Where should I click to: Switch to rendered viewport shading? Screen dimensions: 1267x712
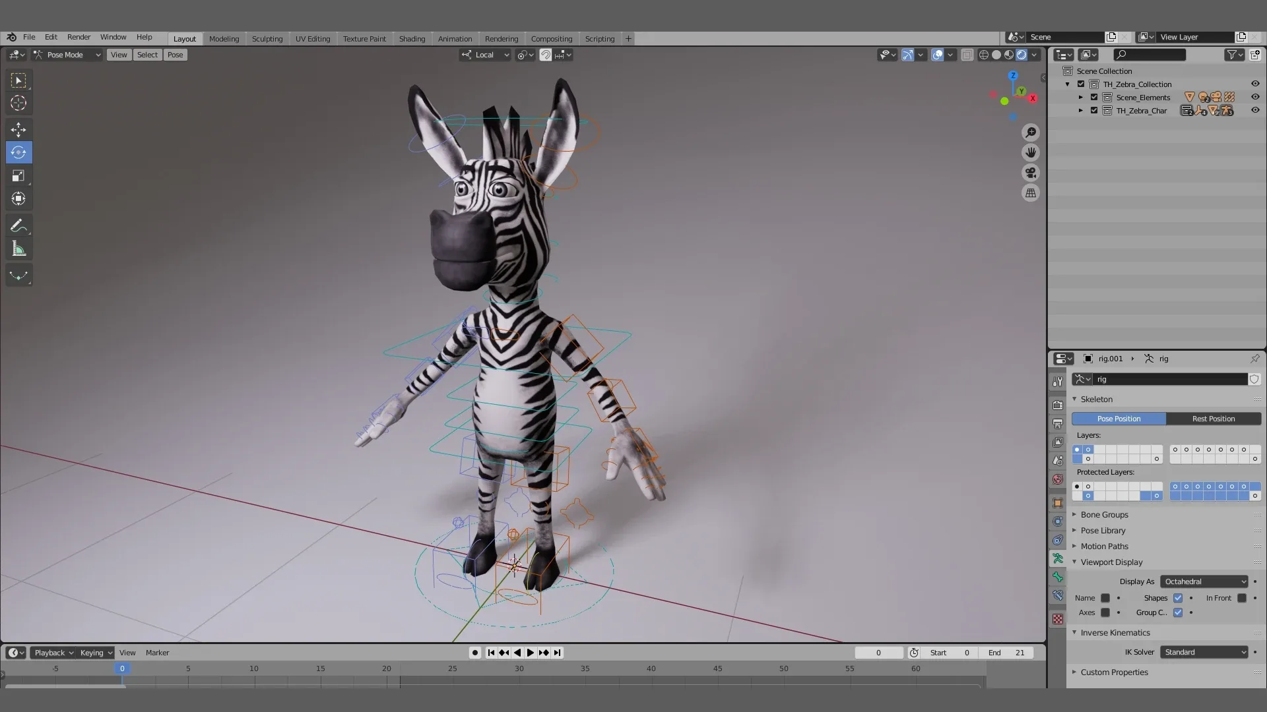click(x=1022, y=55)
